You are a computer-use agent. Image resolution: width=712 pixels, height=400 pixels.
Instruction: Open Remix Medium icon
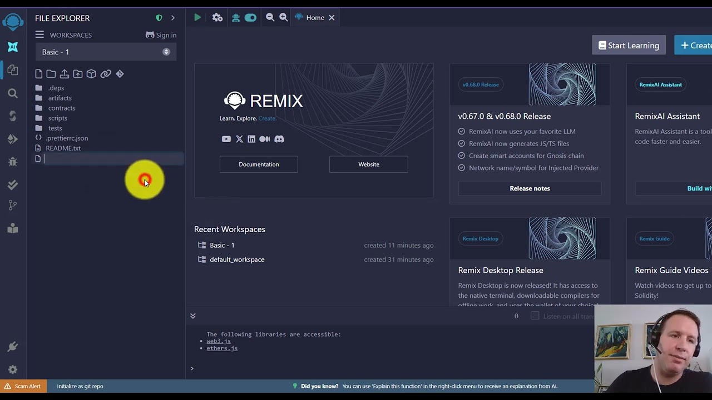(x=265, y=139)
